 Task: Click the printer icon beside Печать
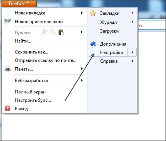8,69
